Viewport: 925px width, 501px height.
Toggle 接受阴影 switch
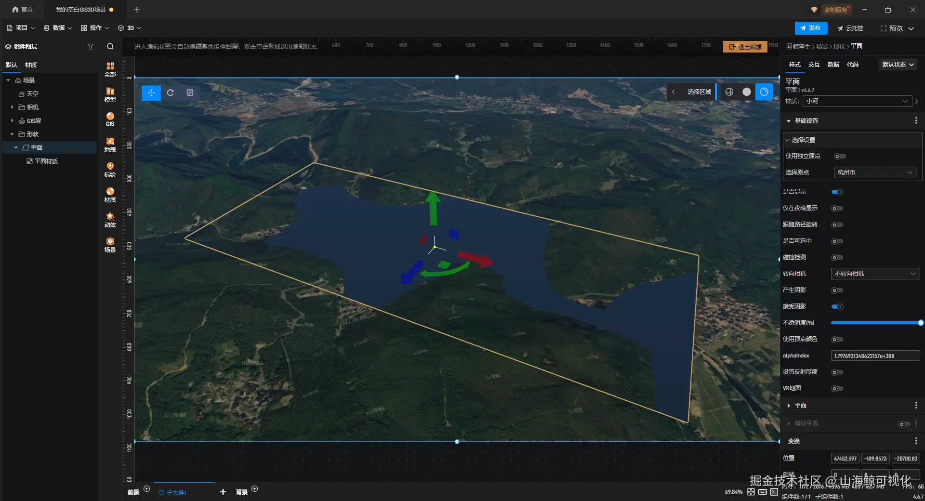837,306
